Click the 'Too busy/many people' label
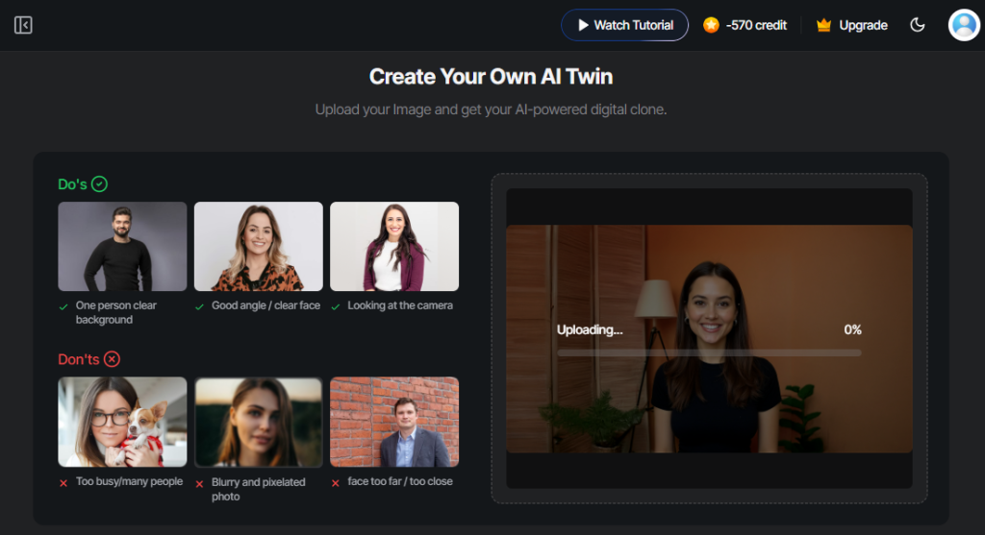 (130, 481)
